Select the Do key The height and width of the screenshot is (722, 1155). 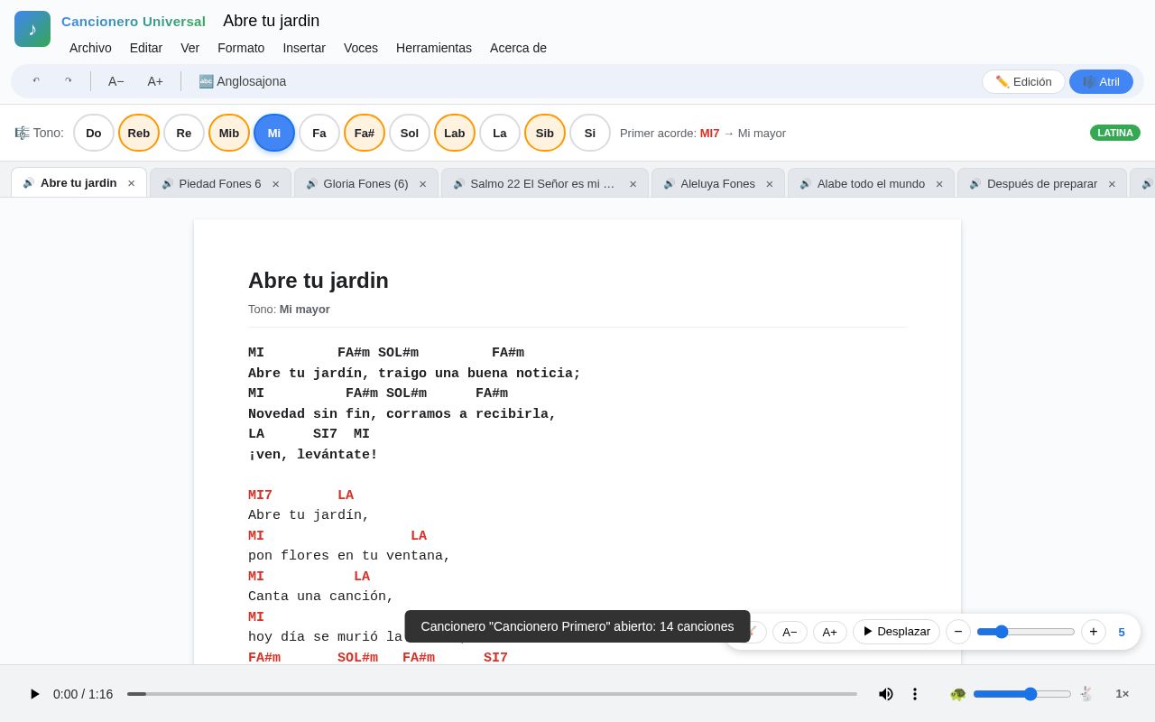(94, 133)
